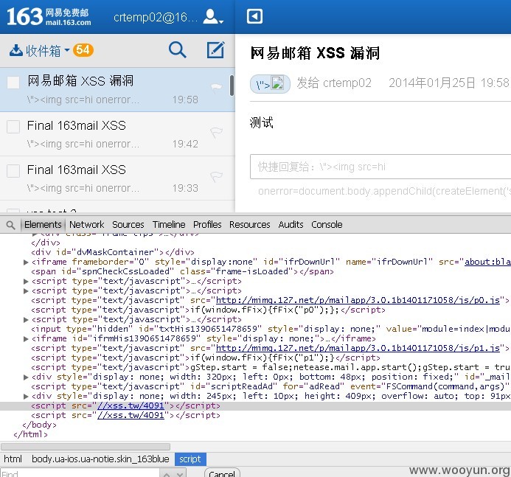
Task: Click the find previous arrow
Action: pyautogui.click(x=167, y=474)
